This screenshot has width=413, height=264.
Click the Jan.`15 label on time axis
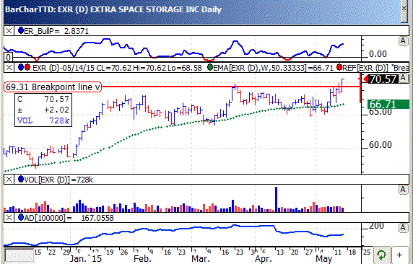click(86, 258)
